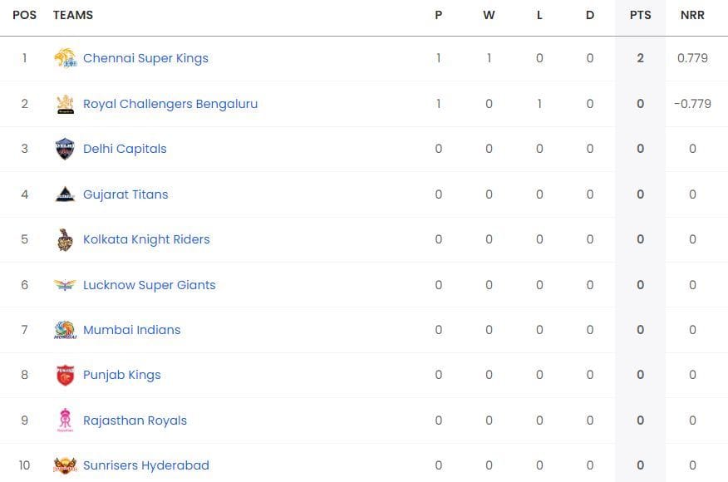Image resolution: width=728 pixels, height=482 pixels.
Task: Click the Royal Challengers Bengaluru crest icon
Action: [65, 103]
